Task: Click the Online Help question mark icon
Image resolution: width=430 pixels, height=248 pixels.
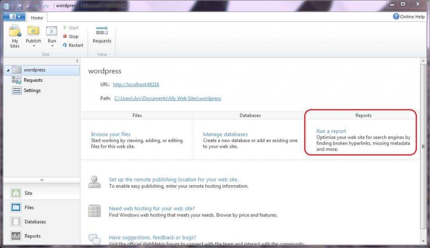Action: pyautogui.click(x=396, y=16)
